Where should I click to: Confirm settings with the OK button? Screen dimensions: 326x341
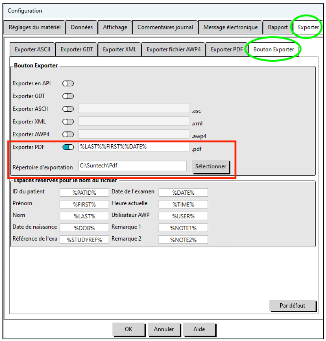[129, 329]
